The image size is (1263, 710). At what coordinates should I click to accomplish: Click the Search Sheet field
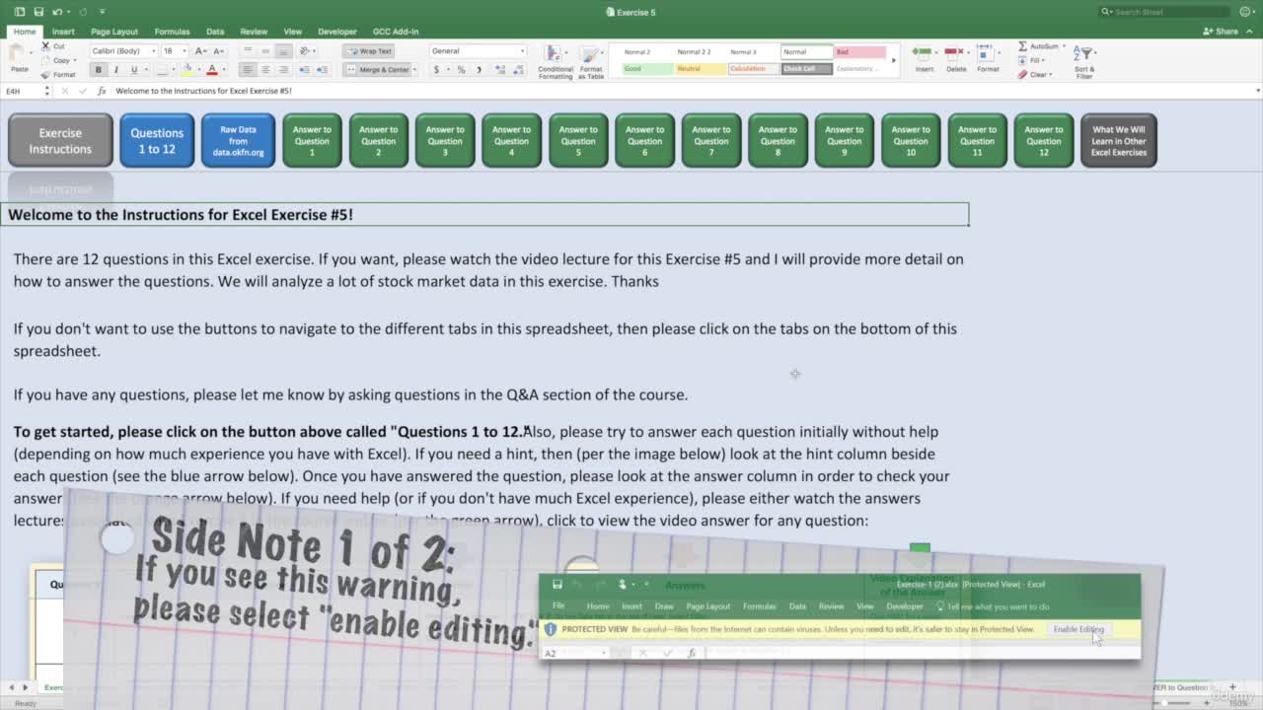click(x=1166, y=12)
